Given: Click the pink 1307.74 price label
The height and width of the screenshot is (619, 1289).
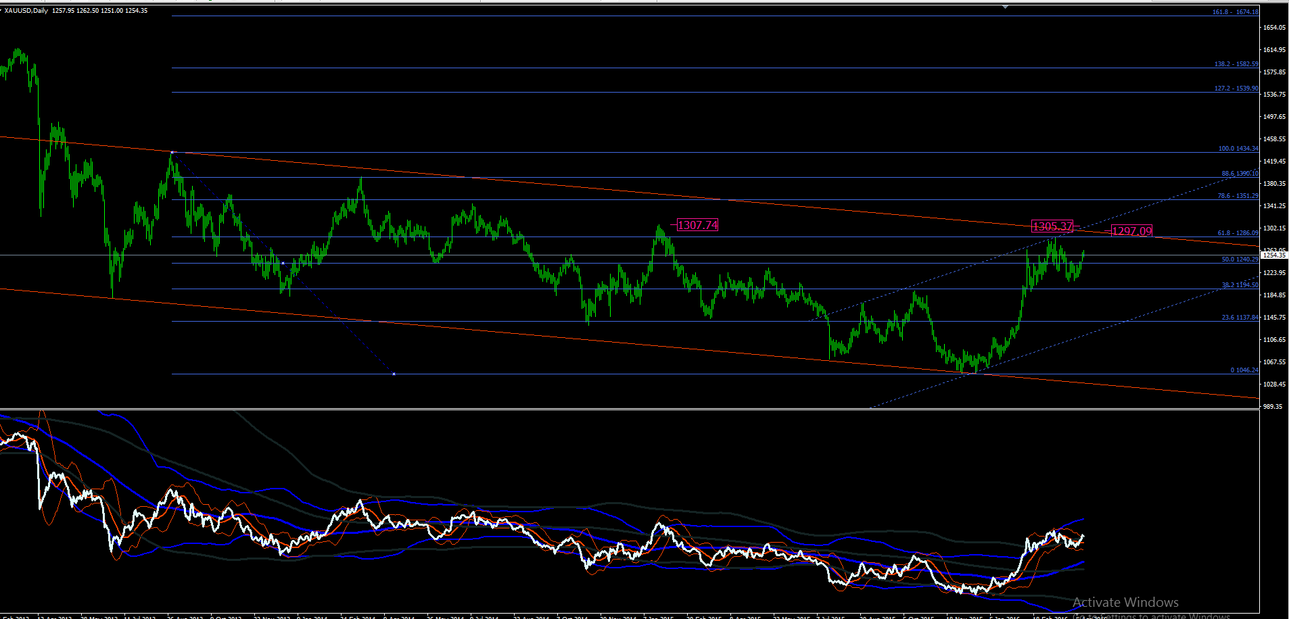Looking at the screenshot, I should tap(697, 225).
